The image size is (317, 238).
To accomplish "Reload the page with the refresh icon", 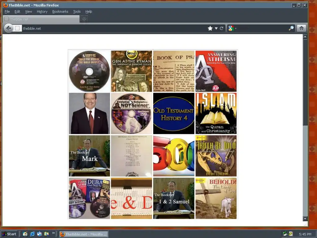I will (221, 28).
